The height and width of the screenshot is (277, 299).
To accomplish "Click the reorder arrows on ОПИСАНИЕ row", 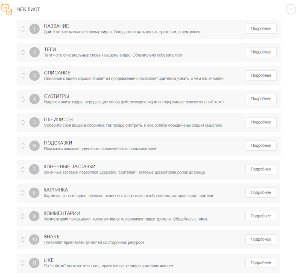I will [x=23, y=76].
